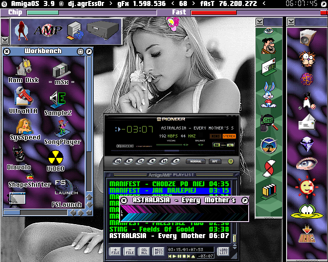
Task: Open the Buster Bunny rabbit icon
Action: pos(269,95)
